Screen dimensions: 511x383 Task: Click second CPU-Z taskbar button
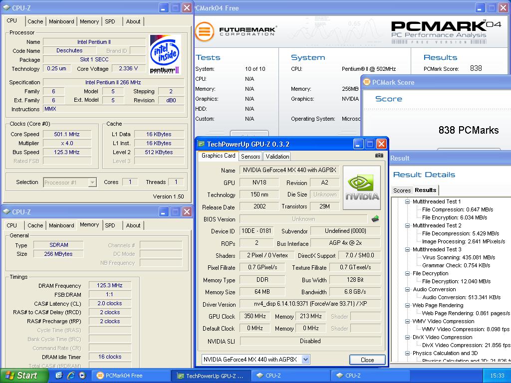click(371, 376)
